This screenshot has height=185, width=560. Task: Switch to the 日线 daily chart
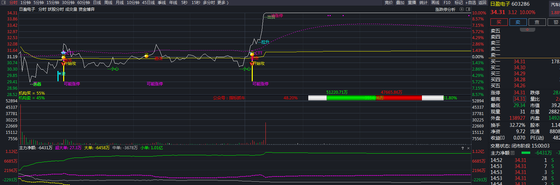click(x=97, y=3)
